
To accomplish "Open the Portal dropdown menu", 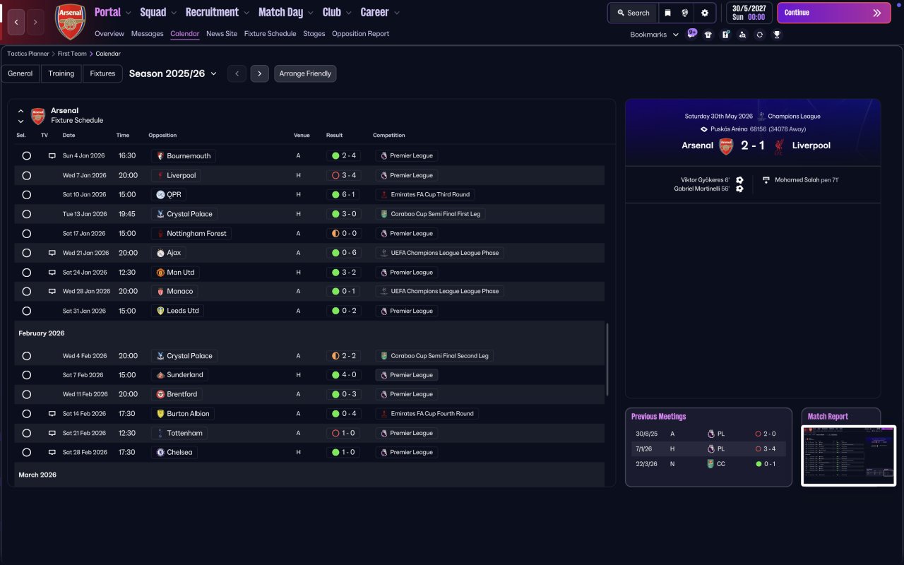I will coord(113,12).
